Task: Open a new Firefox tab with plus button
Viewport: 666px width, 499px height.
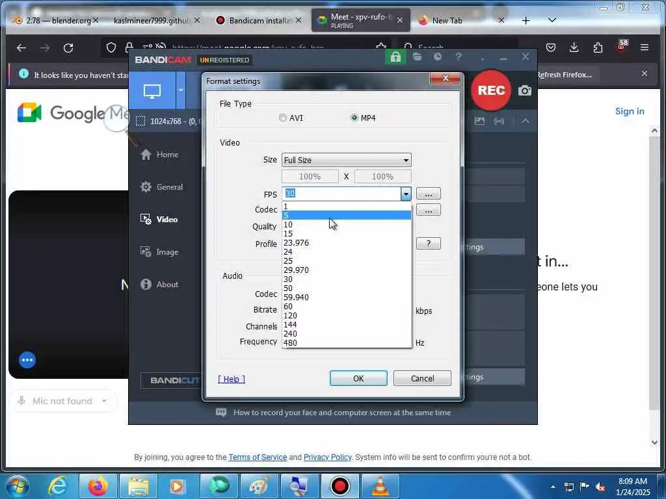Action: click(526, 20)
